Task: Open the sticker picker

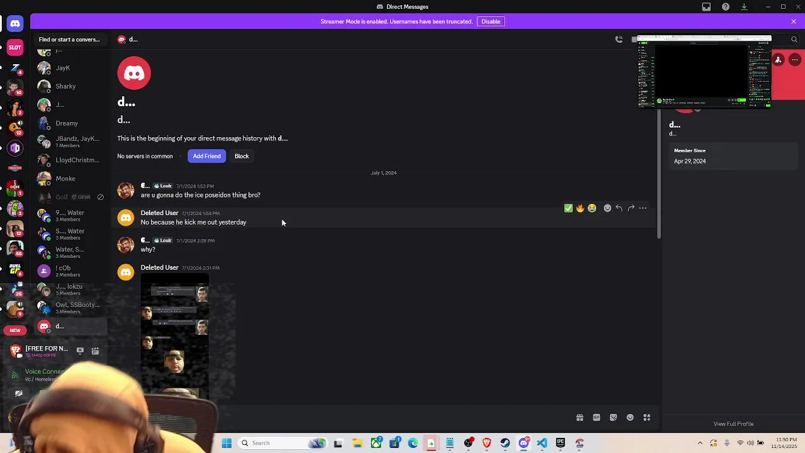Action: 613,418
